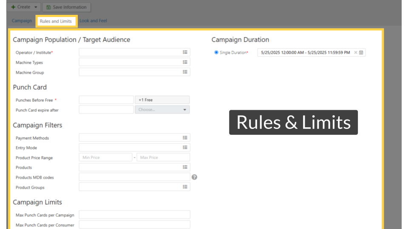Image resolution: width=408 pixels, height=229 pixels.
Task: Click the Campaign Limits heading
Action: tap(37, 202)
